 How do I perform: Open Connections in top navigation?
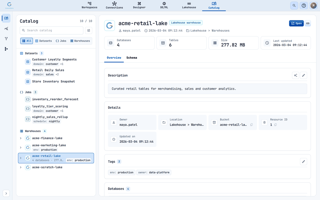114,6
